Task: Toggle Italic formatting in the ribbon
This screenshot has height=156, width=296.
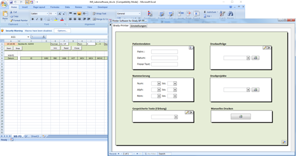Action: (x=37, y=19)
